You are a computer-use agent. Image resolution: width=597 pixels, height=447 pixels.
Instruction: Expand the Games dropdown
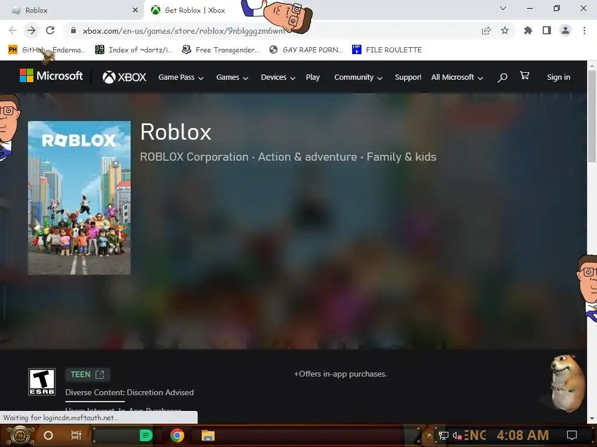tap(232, 77)
